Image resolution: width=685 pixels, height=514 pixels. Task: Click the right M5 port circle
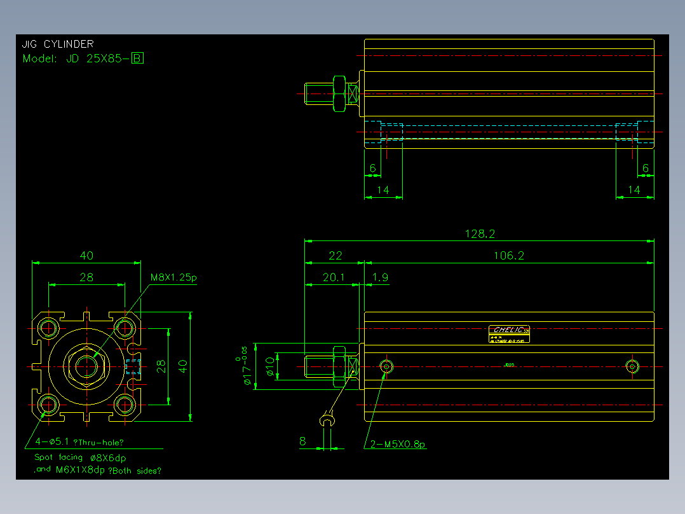tap(632, 366)
